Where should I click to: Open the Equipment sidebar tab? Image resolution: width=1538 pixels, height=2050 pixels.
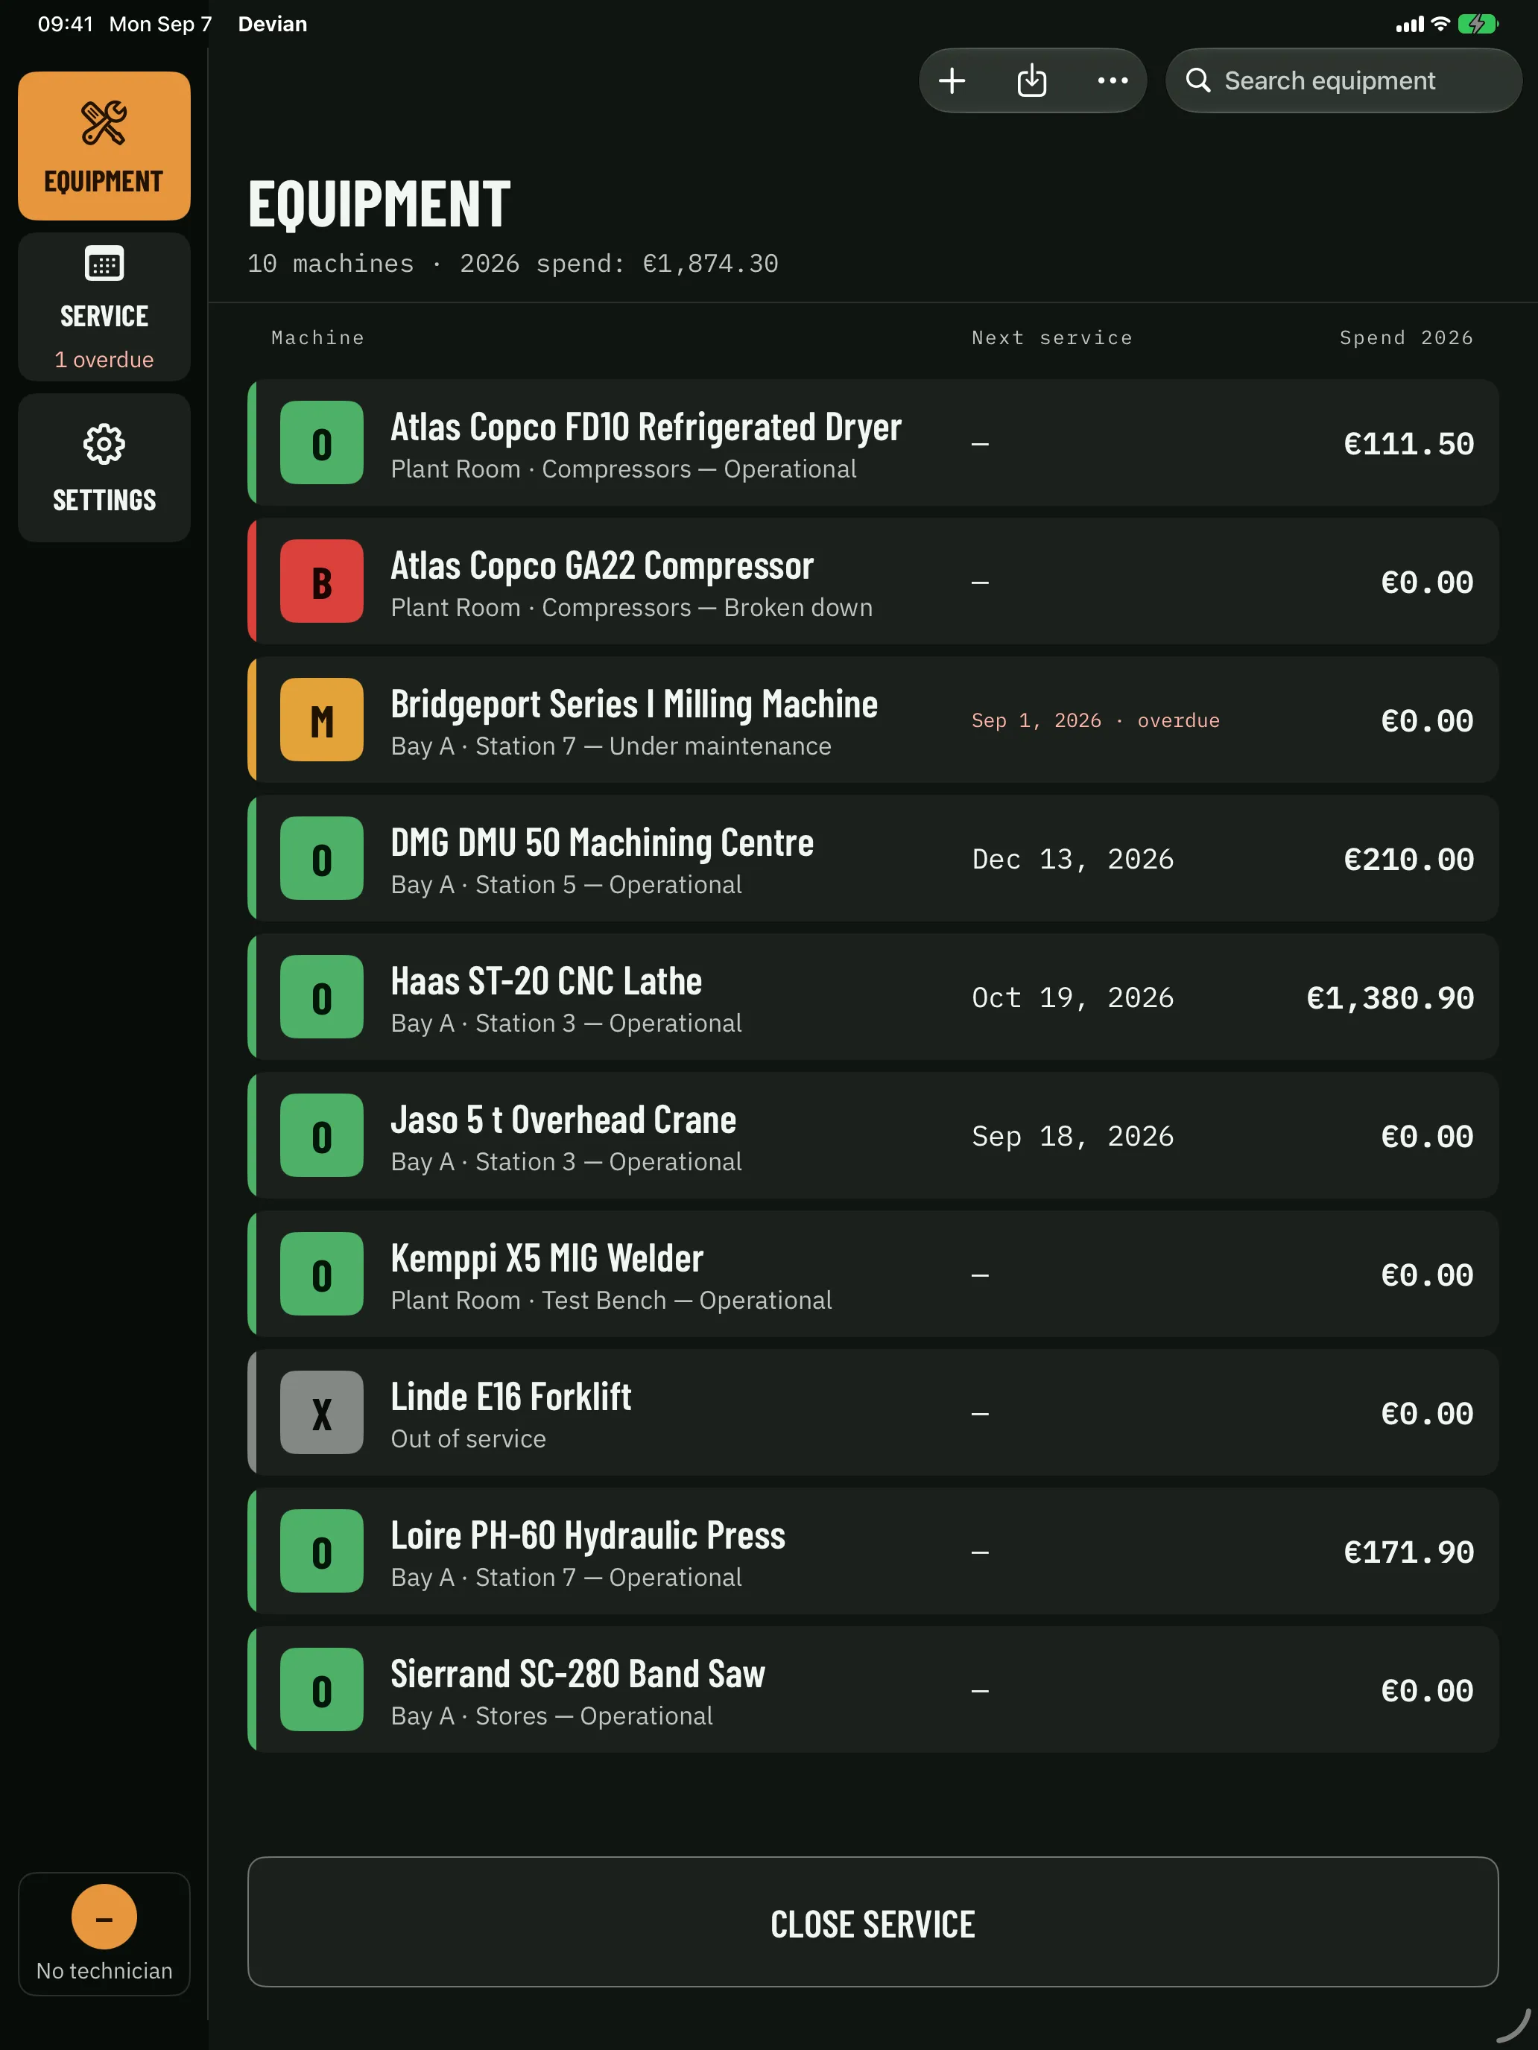(x=104, y=145)
